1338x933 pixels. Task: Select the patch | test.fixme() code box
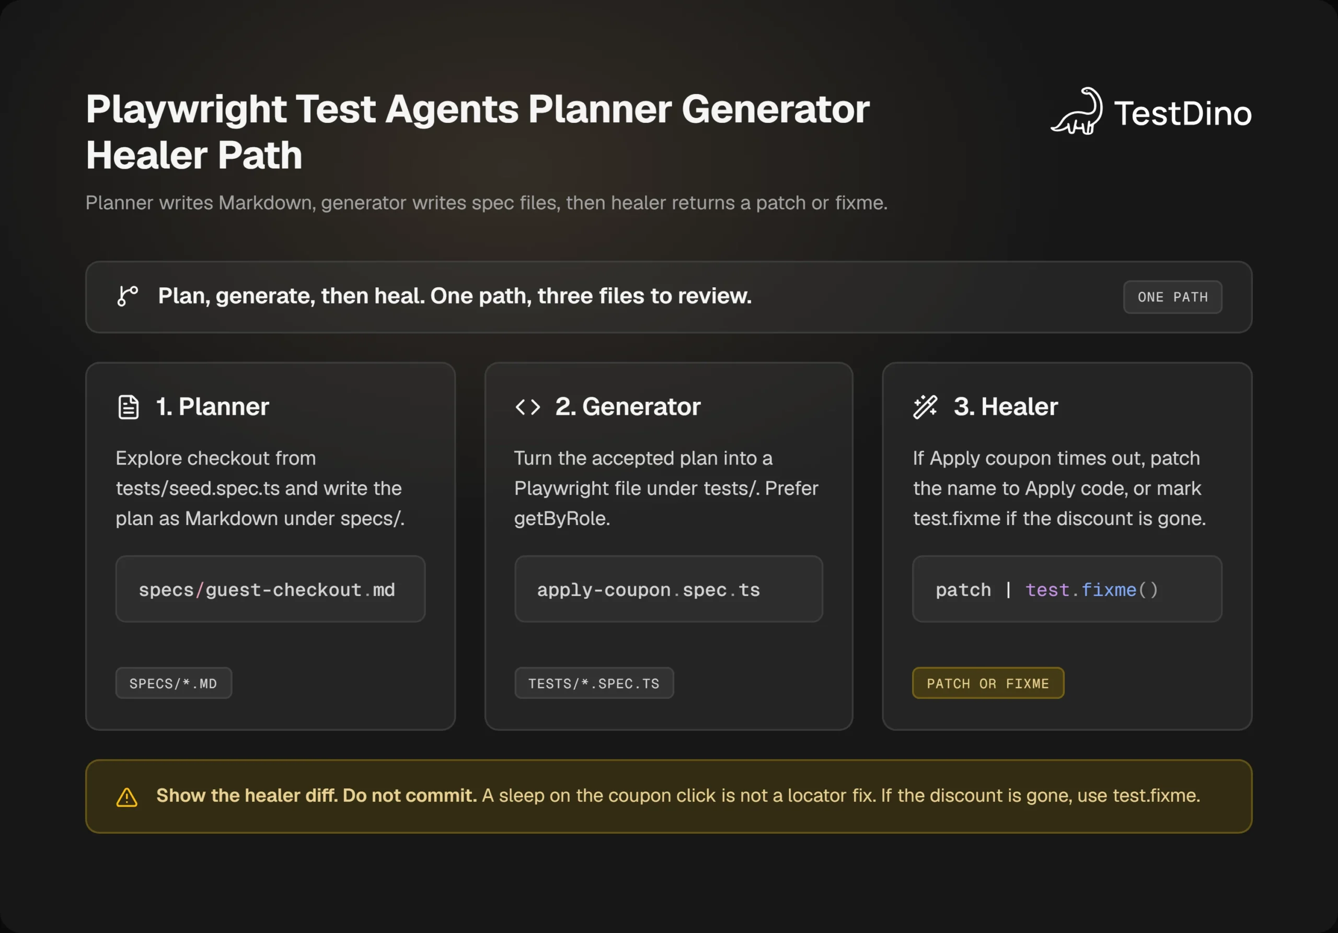coord(1067,589)
